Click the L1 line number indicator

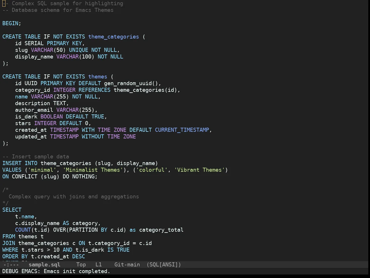(x=99, y=265)
